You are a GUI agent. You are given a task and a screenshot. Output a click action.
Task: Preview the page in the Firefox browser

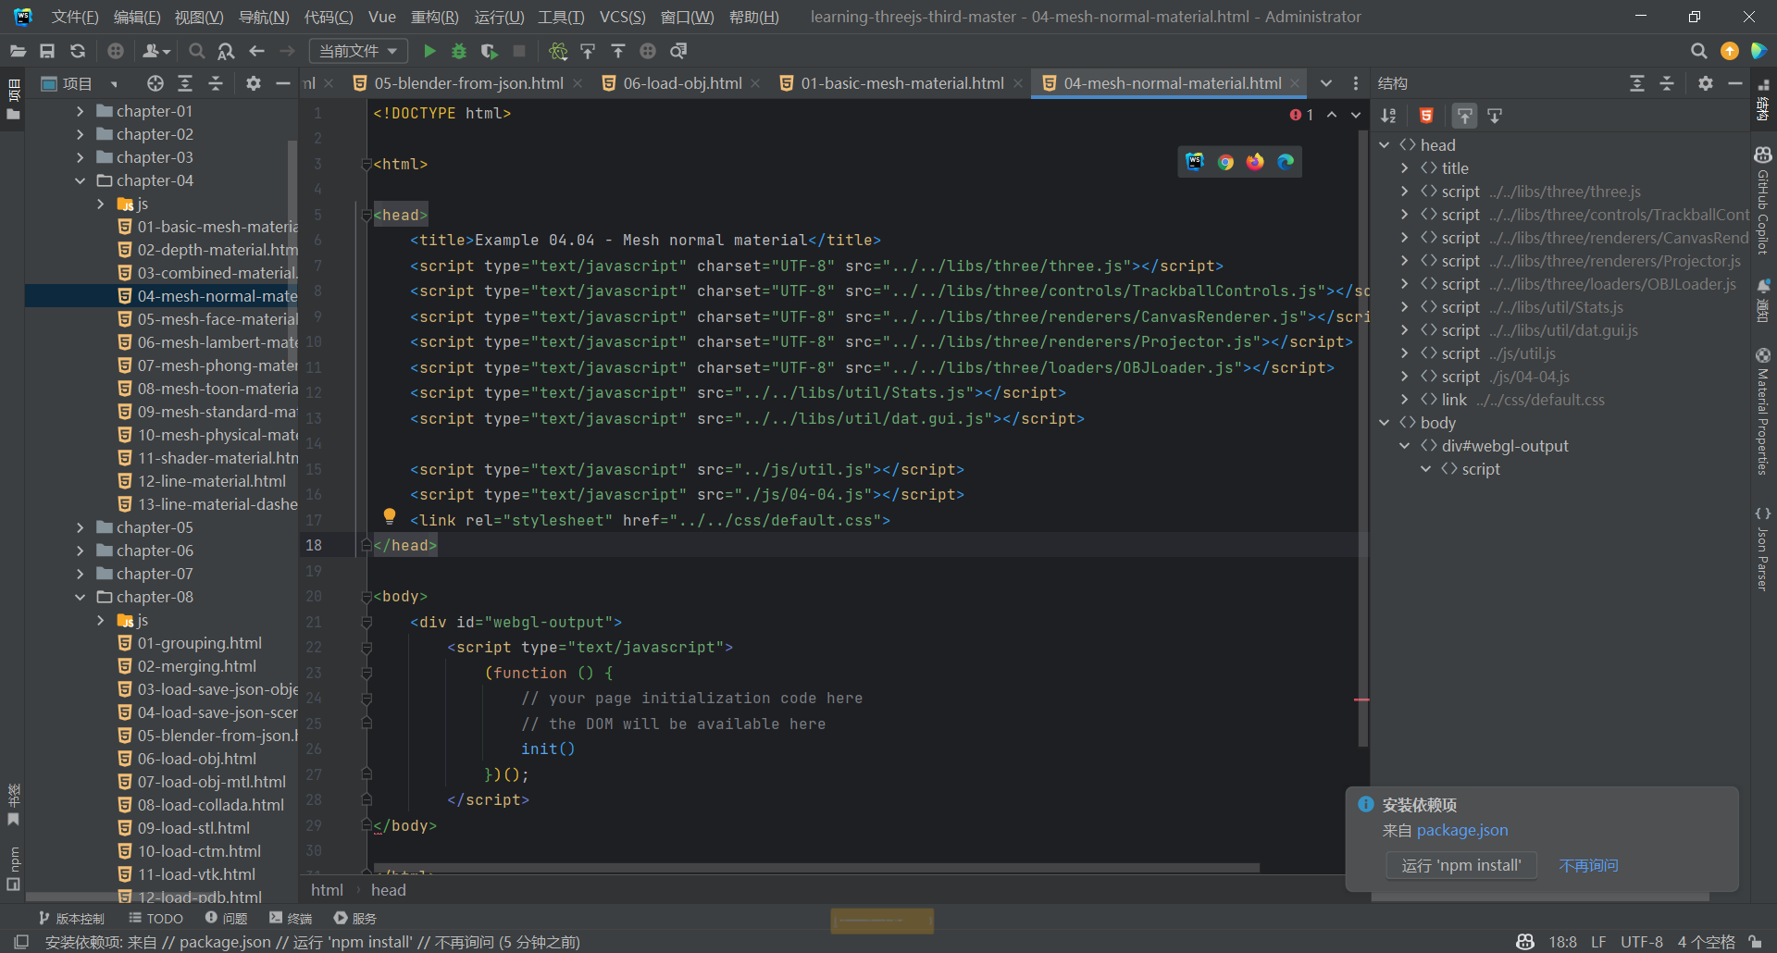click(x=1255, y=162)
